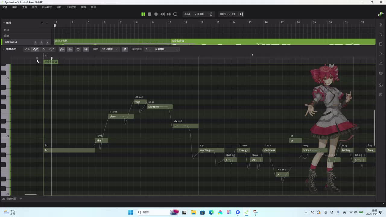This screenshot has width=386, height=217.
Task: Select the 'glass' note
Action: click(x=121, y=116)
